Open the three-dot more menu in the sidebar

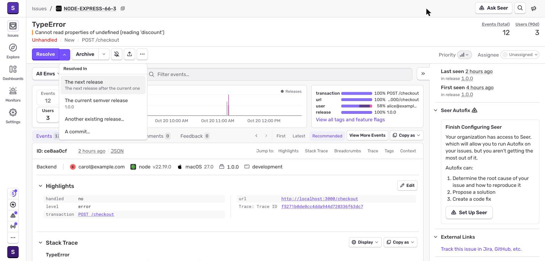tap(13, 238)
